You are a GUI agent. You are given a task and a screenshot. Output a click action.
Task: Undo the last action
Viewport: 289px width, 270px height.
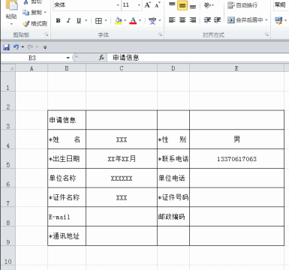point(16,46)
